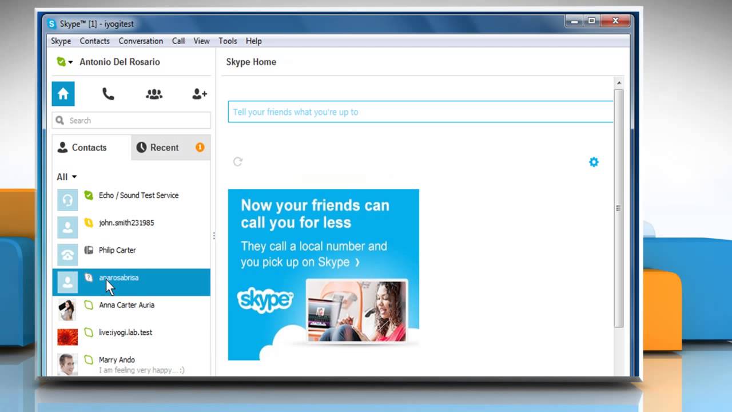Click the Search contacts field
This screenshot has height=412, width=732.
(x=132, y=120)
